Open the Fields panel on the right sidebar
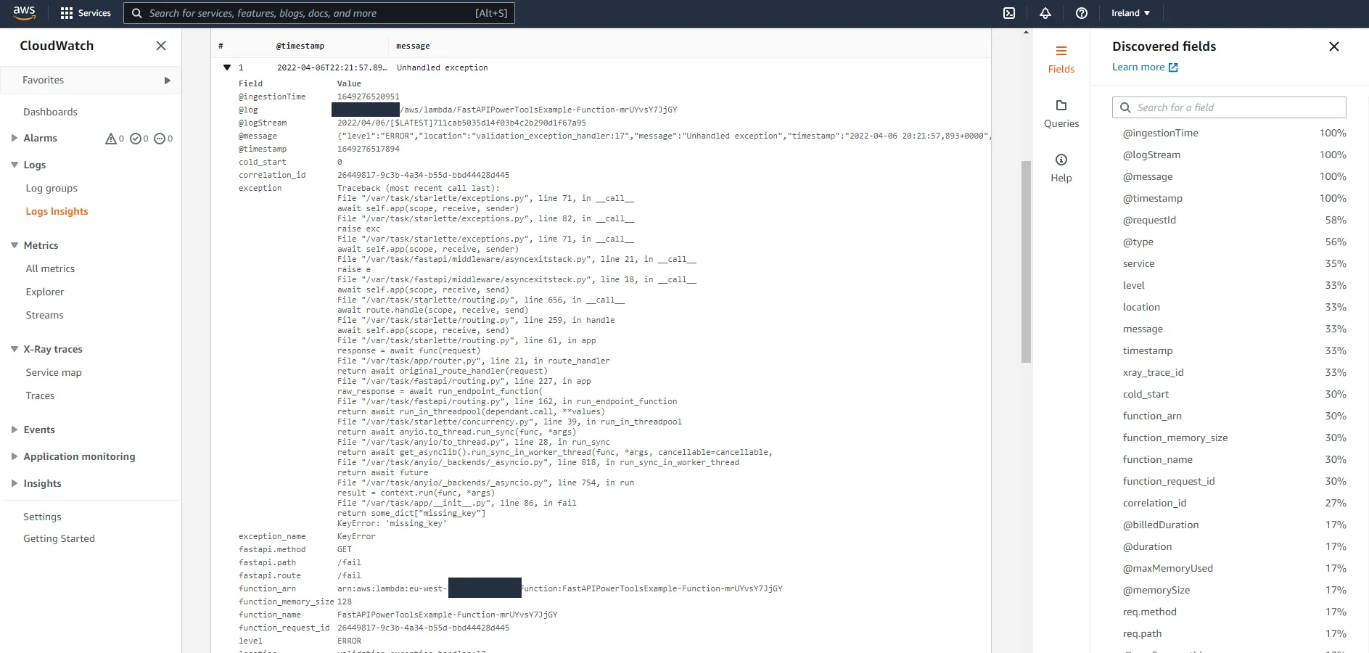Image resolution: width=1369 pixels, height=653 pixels. click(1061, 58)
